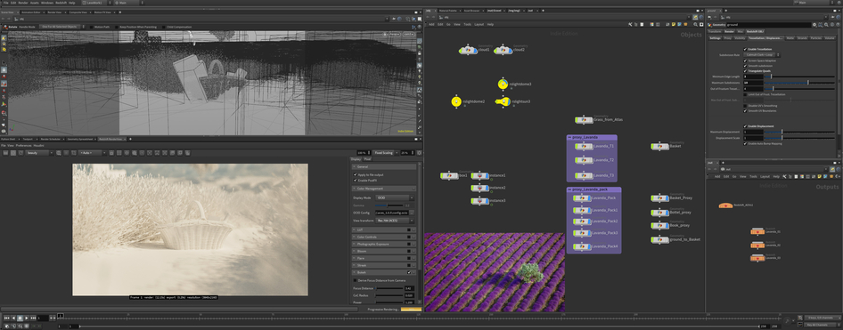Select the rslightsun3 sun light node
Screen dimensions: 843x330
coord(503,101)
